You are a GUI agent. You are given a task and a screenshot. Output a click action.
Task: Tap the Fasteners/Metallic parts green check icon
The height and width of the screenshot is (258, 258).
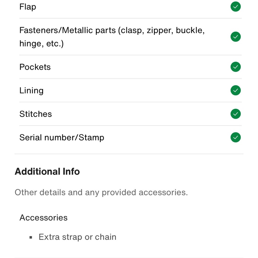[235, 37]
